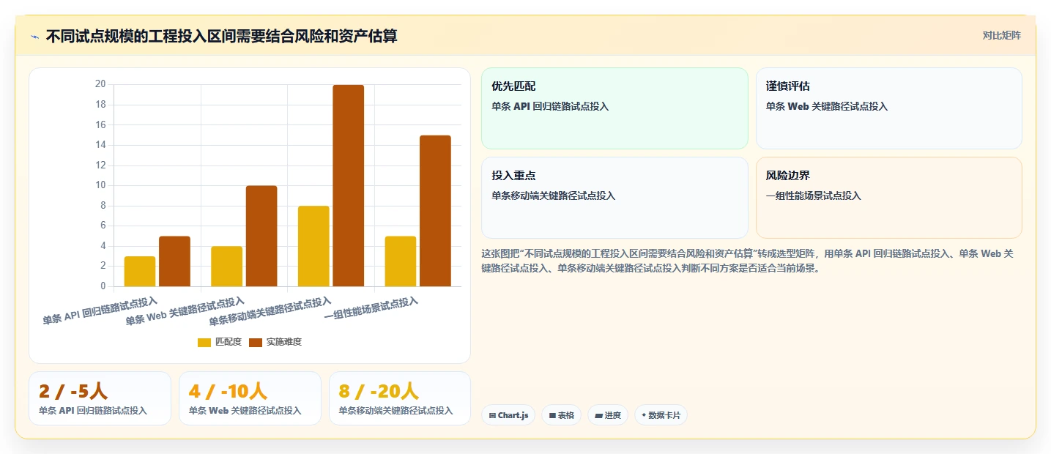Click the icon inside 表格 chip
The height and width of the screenshot is (454, 1051).
coord(552,415)
